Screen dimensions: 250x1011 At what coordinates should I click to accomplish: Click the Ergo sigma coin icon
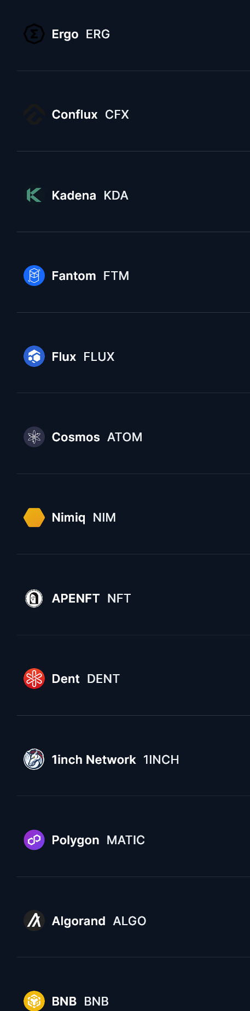click(34, 34)
